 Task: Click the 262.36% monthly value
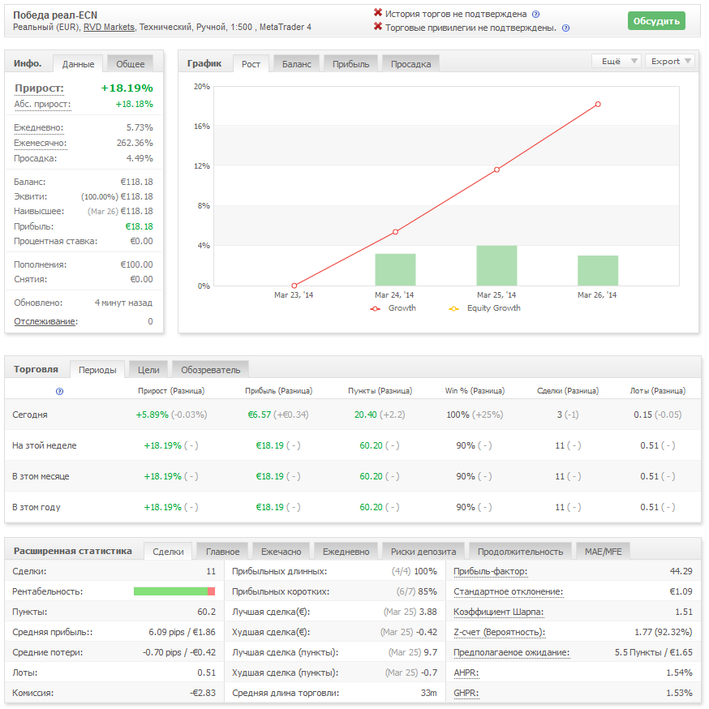135,144
